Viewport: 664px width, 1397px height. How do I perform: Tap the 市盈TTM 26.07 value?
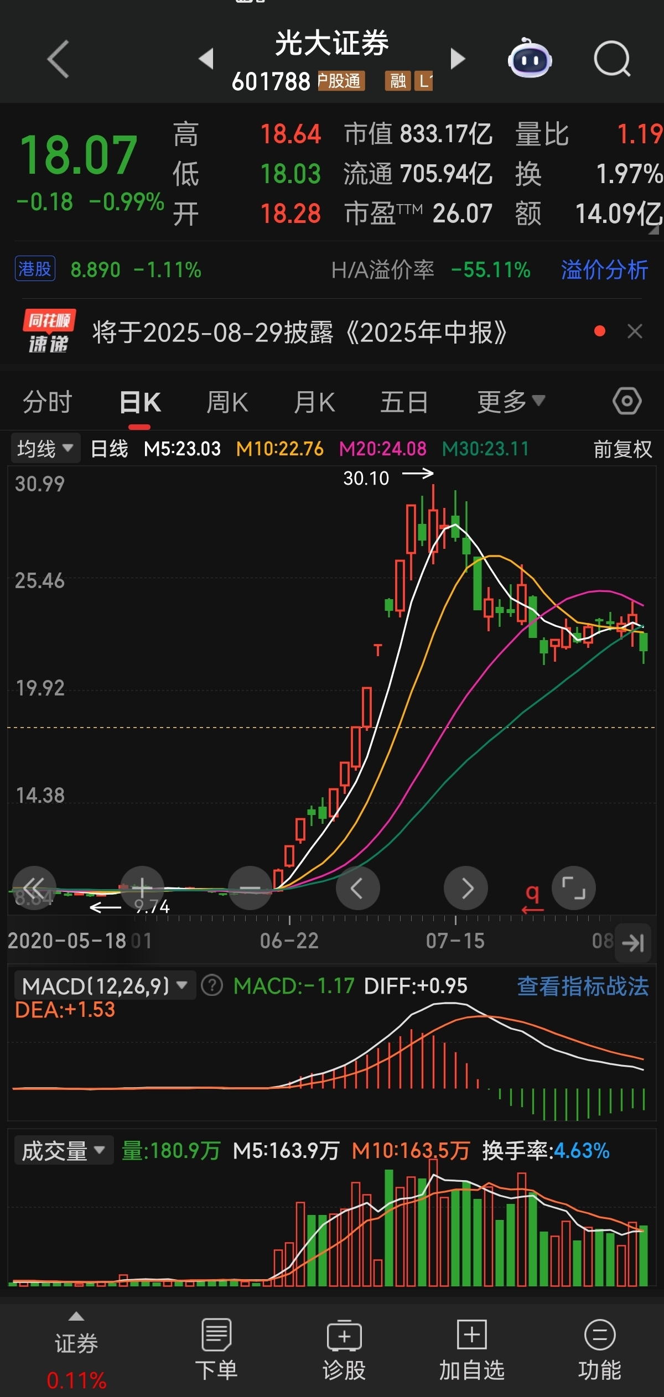(418, 214)
